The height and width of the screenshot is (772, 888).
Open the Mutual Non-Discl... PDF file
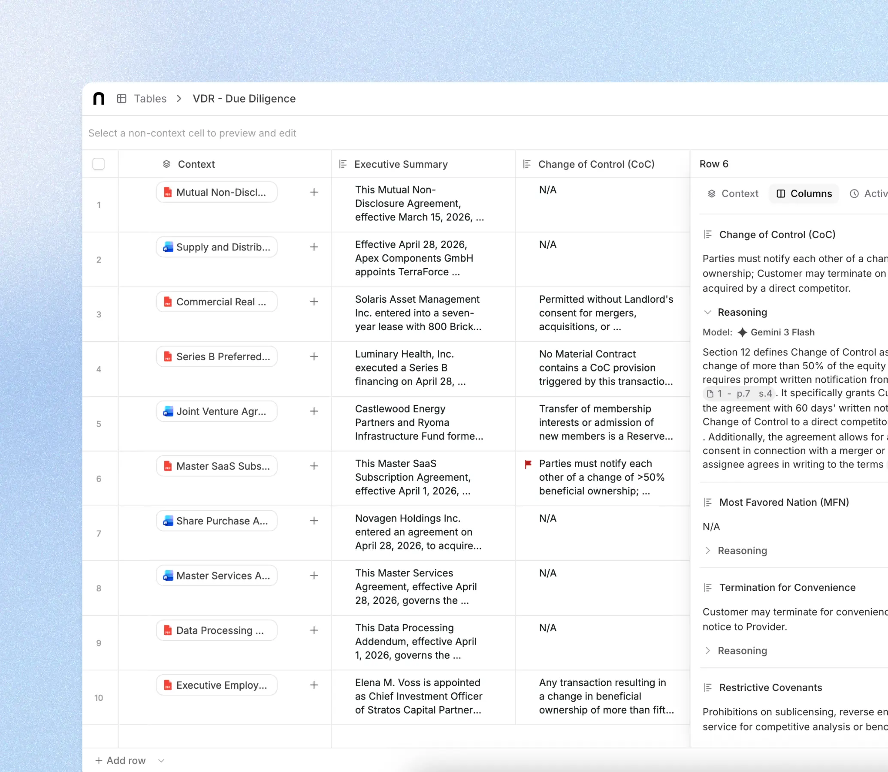pos(216,192)
